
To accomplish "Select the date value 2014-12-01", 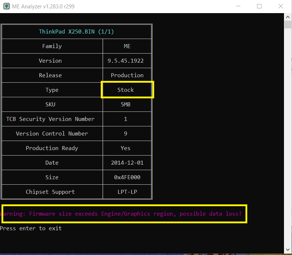I will (x=127, y=163).
